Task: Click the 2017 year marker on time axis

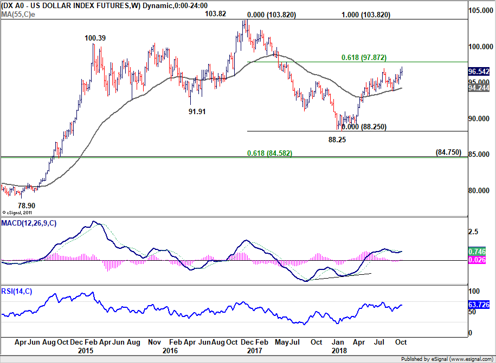Action: coord(254,351)
